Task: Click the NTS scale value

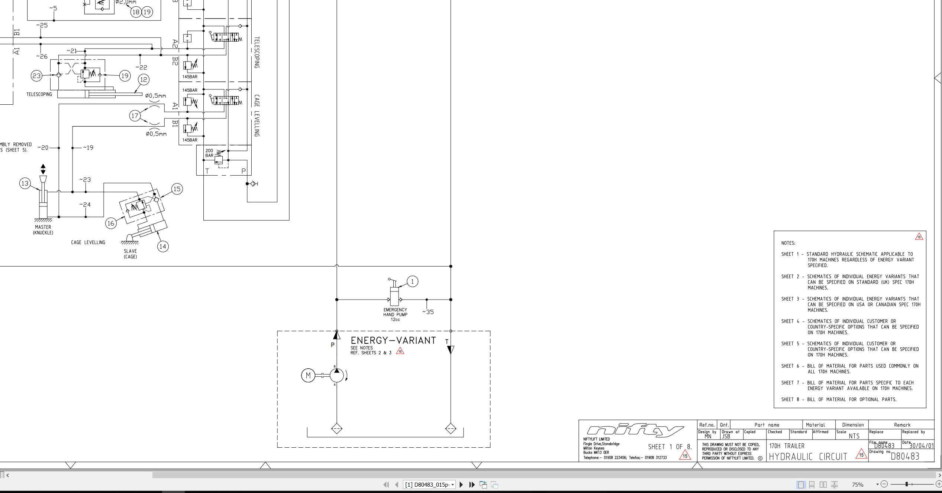Action: coord(854,436)
